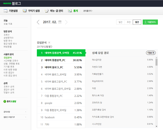
Task: Open 오늘 지표 in sidebar
Action: pyautogui.click(x=8, y=24)
